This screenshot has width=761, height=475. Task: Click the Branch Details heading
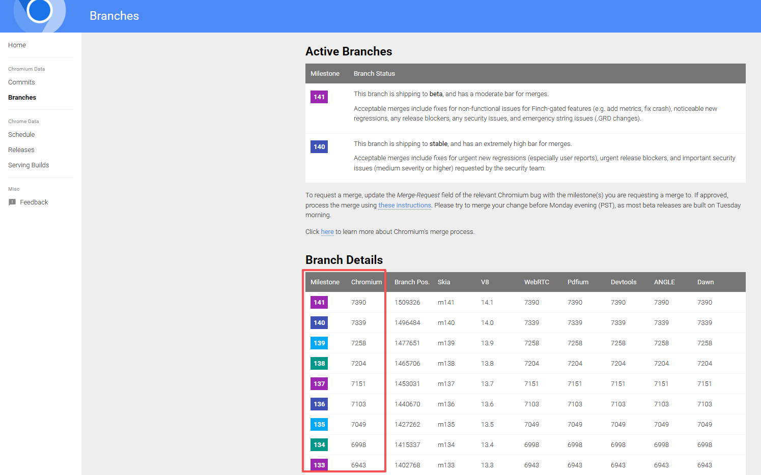[x=344, y=260]
